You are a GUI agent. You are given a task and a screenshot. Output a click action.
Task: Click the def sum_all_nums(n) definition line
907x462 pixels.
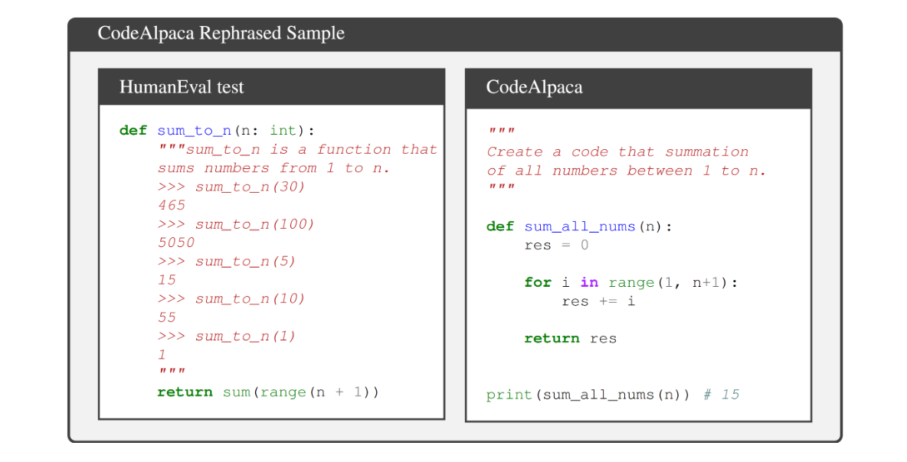(x=579, y=226)
